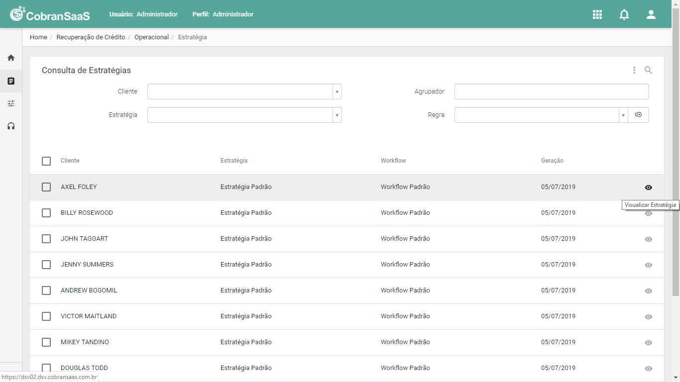Open Operacional breadcrumb

coord(151,37)
